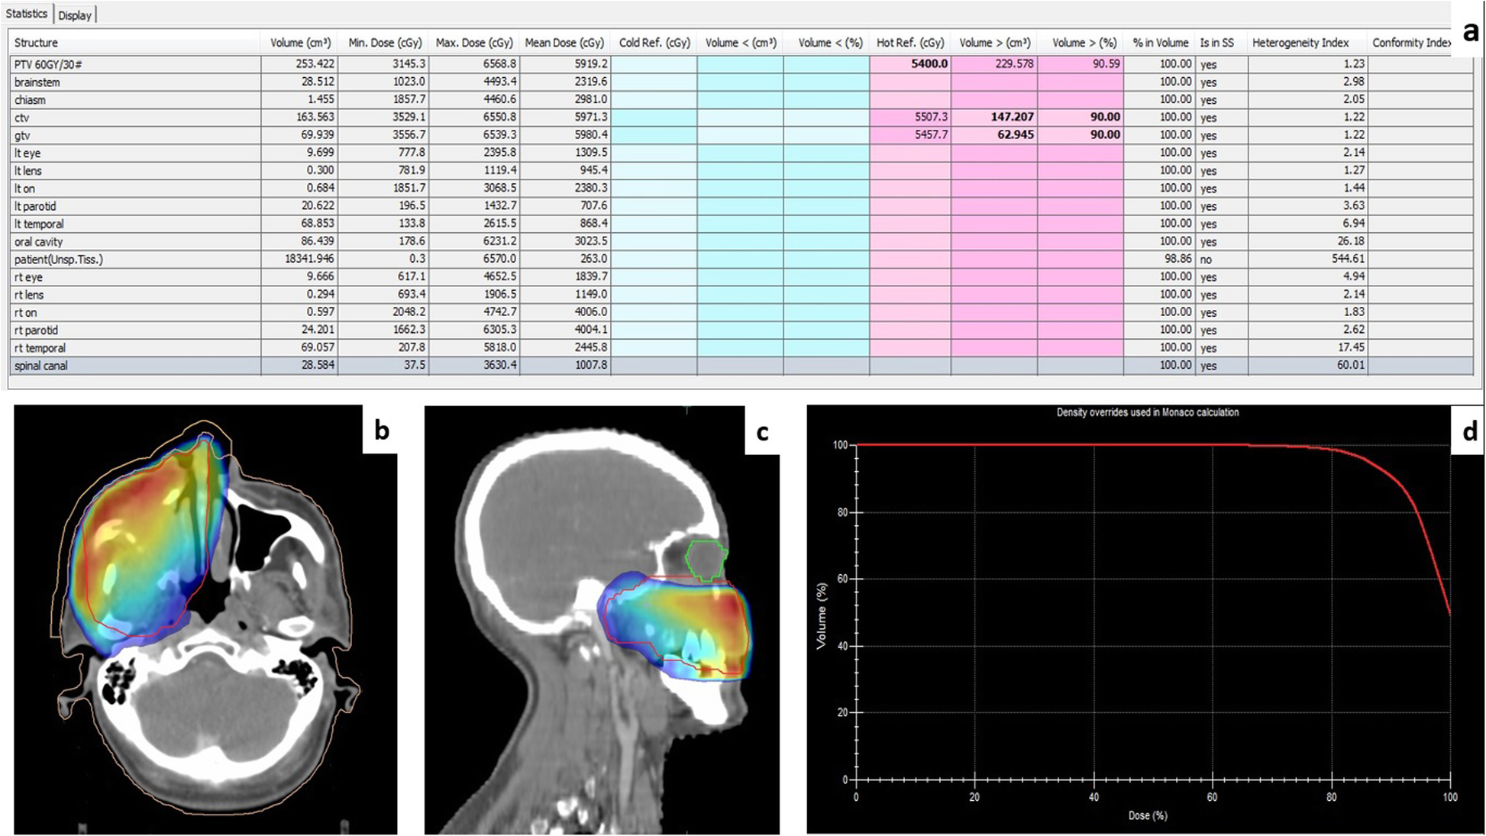Click gtv hot reference value 5457.7
This screenshot has width=1486, height=836.
(x=930, y=134)
